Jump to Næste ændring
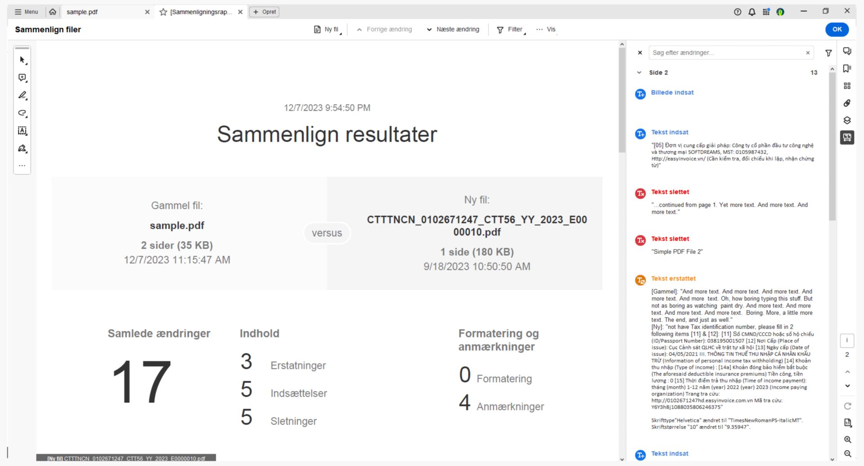 pyautogui.click(x=453, y=30)
